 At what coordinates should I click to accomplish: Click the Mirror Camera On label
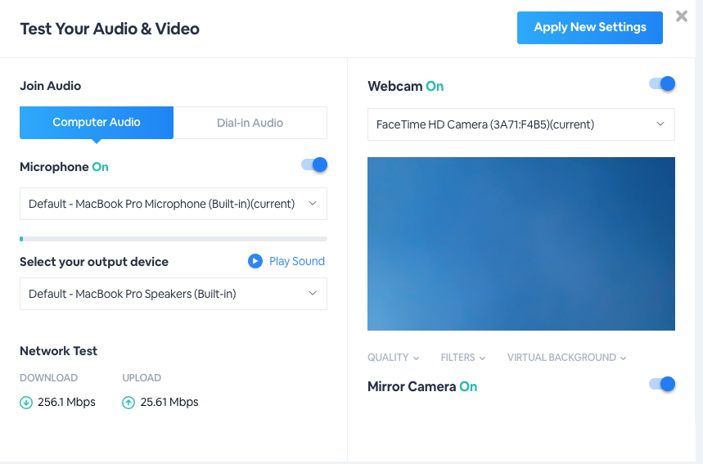[x=422, y=386]
